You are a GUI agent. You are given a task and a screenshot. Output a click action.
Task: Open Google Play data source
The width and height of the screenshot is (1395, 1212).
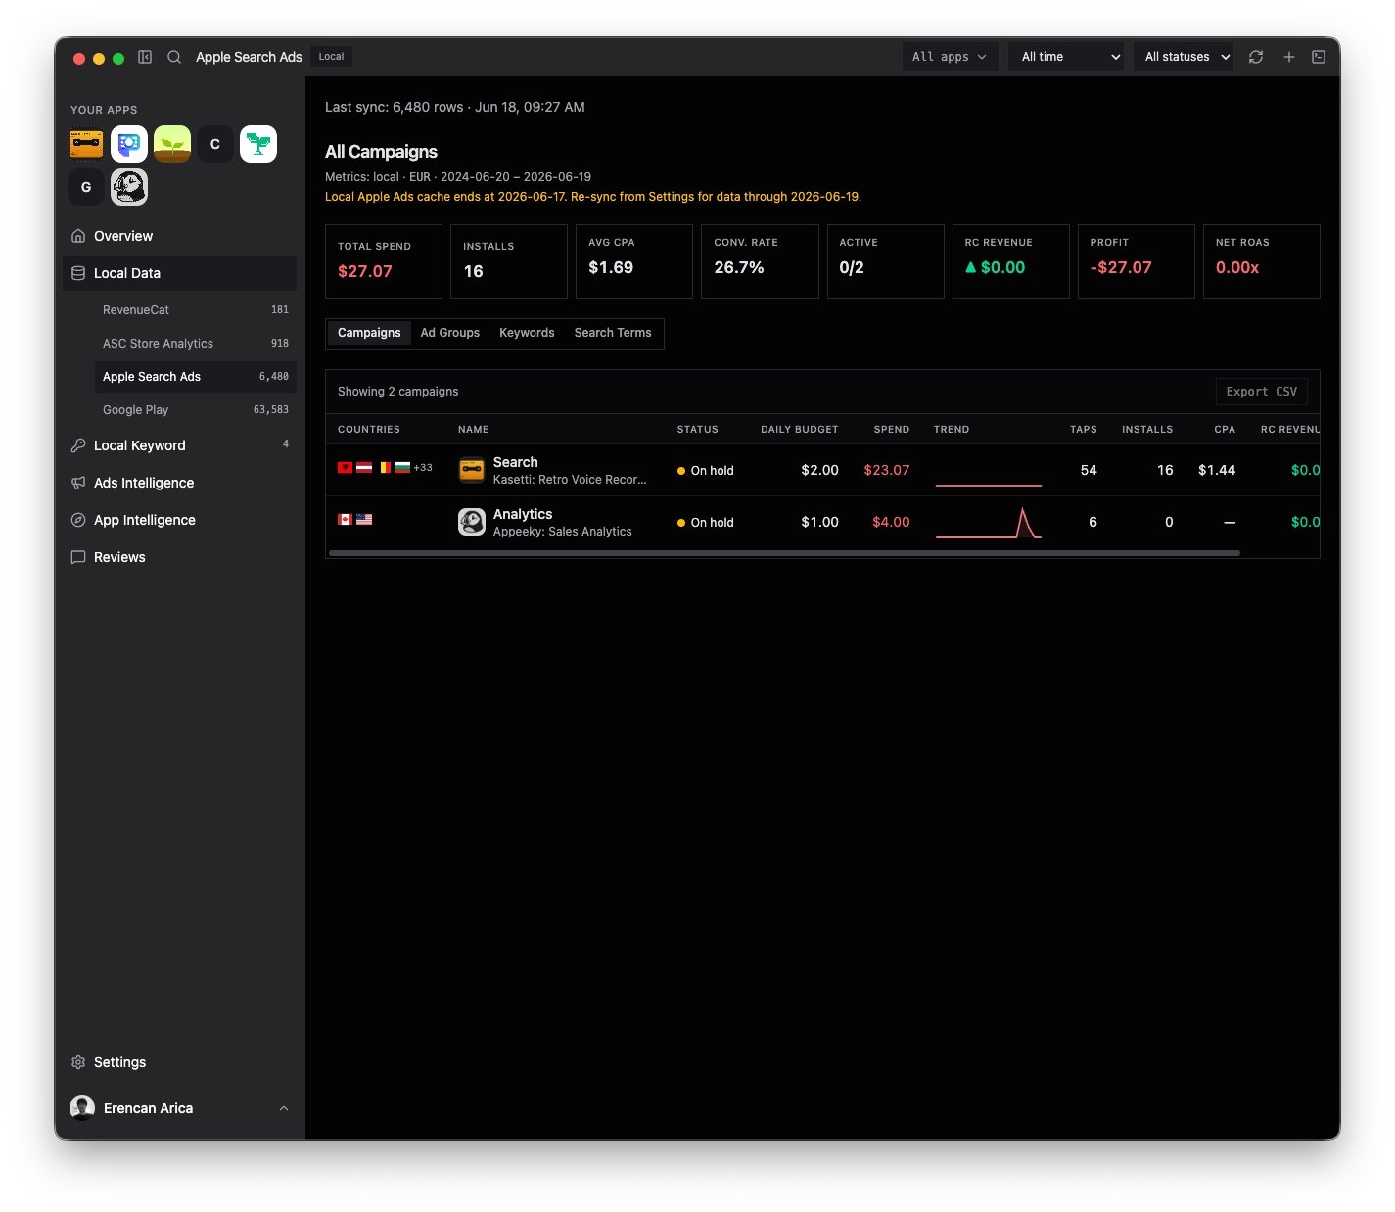[196, 410]
